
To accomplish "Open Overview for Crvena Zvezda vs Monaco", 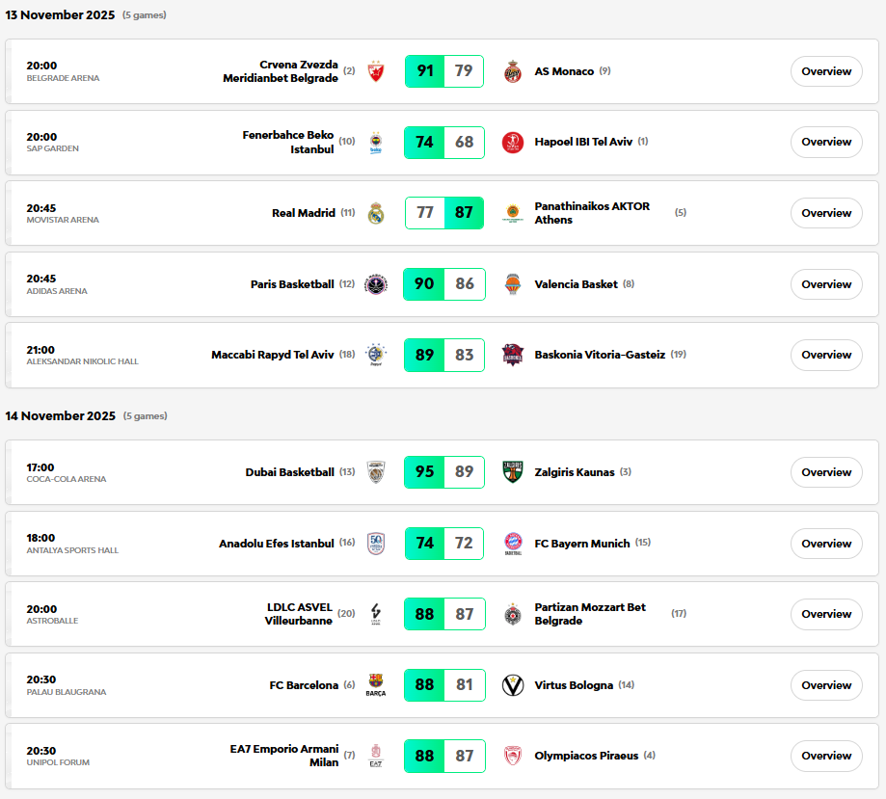I will (x=826, y=71).
